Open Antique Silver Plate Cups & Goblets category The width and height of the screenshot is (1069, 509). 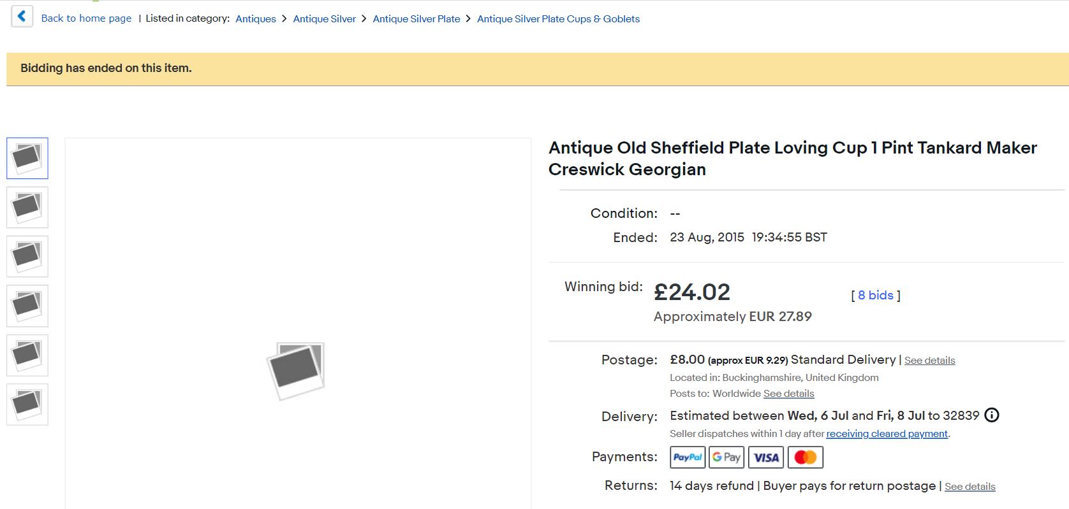coord(559,19)
